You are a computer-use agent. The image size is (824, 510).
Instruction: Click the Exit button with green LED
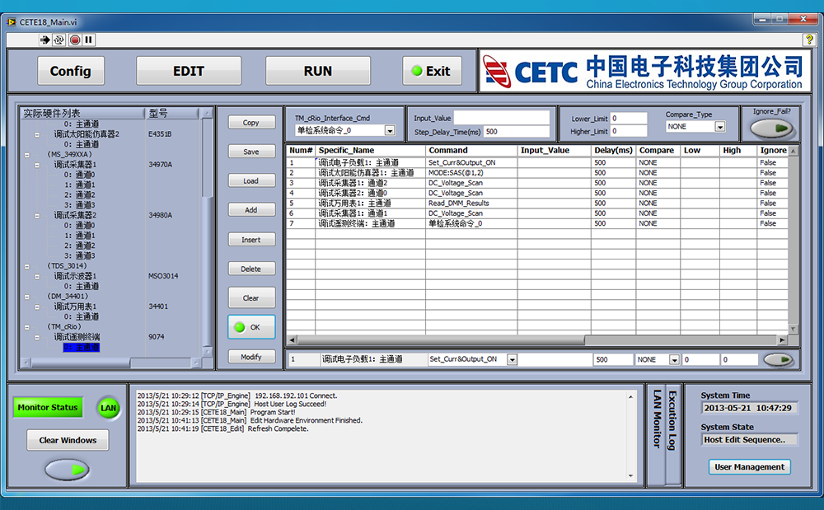coord(432,71)
